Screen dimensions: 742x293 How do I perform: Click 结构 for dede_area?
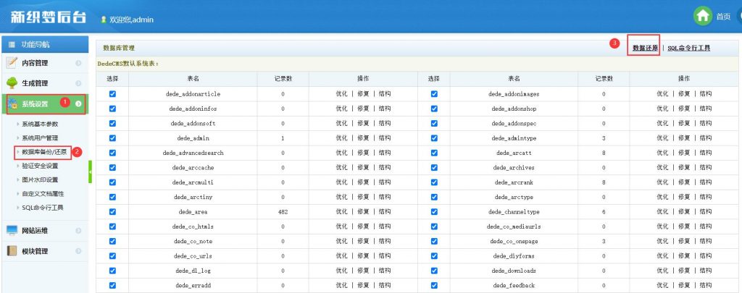pos(385,212)
